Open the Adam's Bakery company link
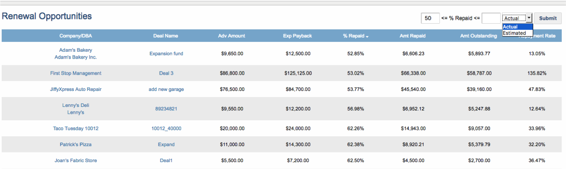The image size is (566, 169). pyautogui.click(x=76, y=50)
